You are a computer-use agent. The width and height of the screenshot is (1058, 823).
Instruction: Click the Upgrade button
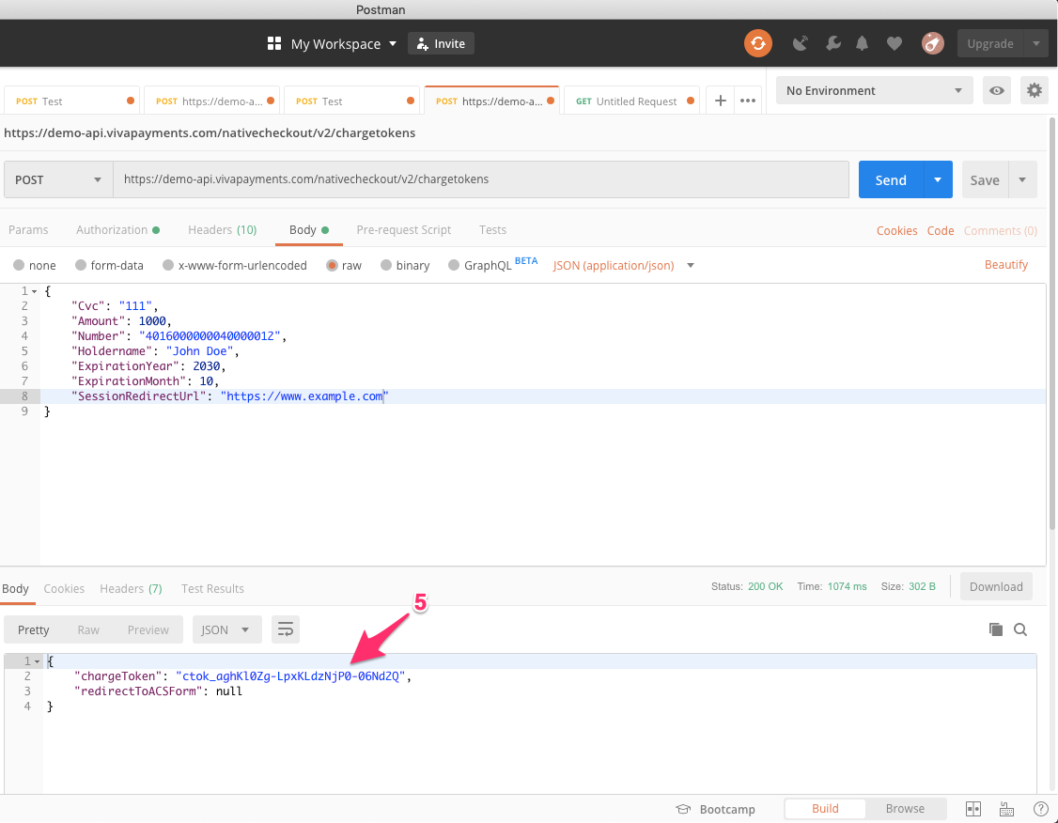tap(989, 44)
